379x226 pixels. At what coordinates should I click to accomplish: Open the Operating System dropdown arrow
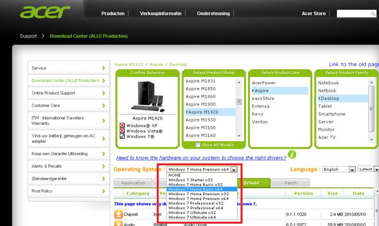click(x=233, y=170)
